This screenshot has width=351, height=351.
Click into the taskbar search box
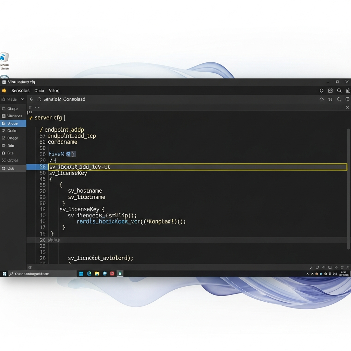click(43, 274)
